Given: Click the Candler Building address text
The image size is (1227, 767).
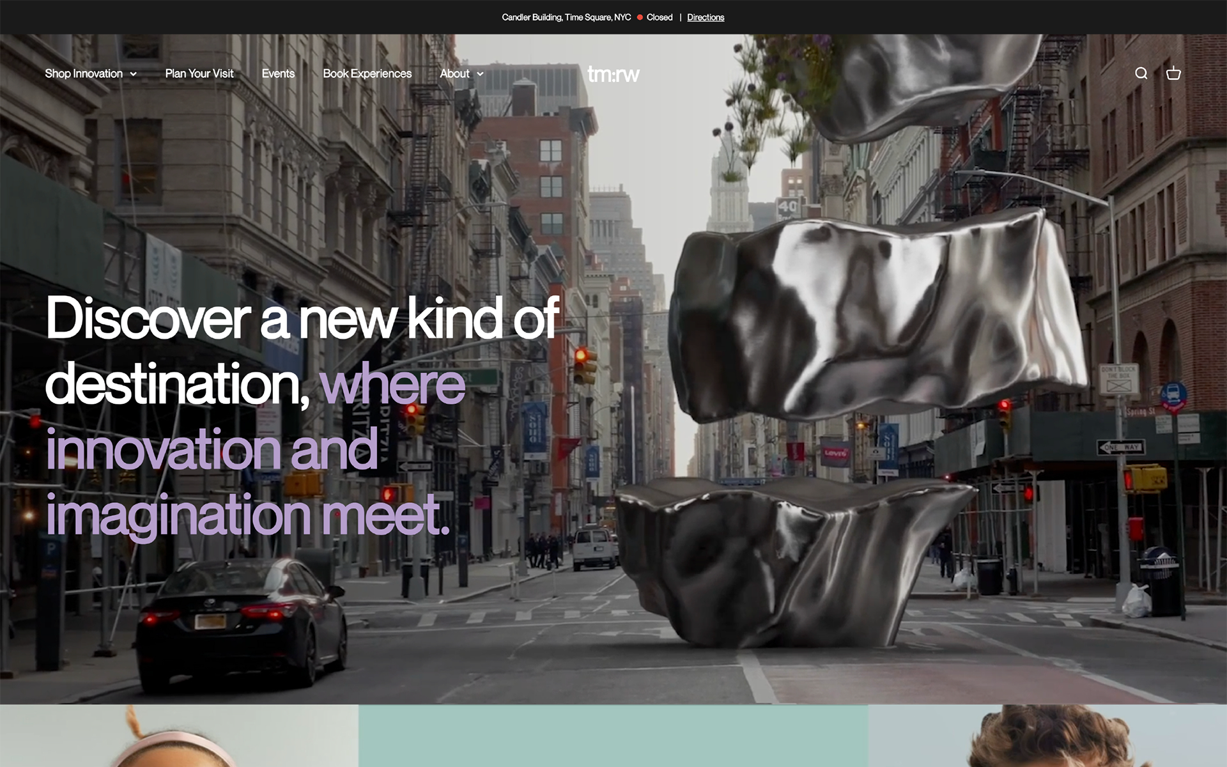Looking at the screenshot, I should (x=566, y=17).
